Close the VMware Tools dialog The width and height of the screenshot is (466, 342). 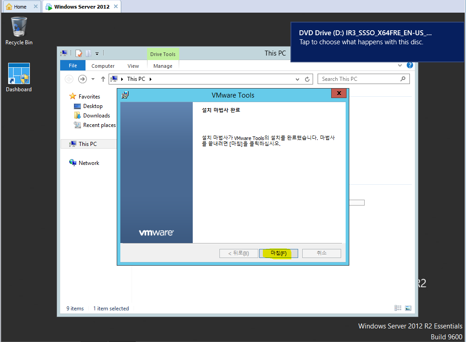(339, 93)
